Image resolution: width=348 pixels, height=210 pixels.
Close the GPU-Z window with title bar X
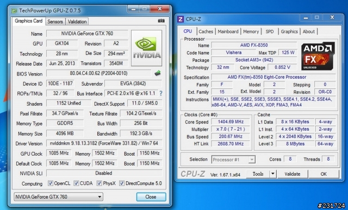click(x=159, y=9)
